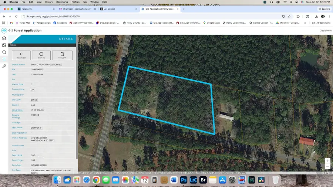Image resolution: width=333 pixels, height=187 pixels.
Task: Open Spotlight search in menu bar
Action: (291, 2)
